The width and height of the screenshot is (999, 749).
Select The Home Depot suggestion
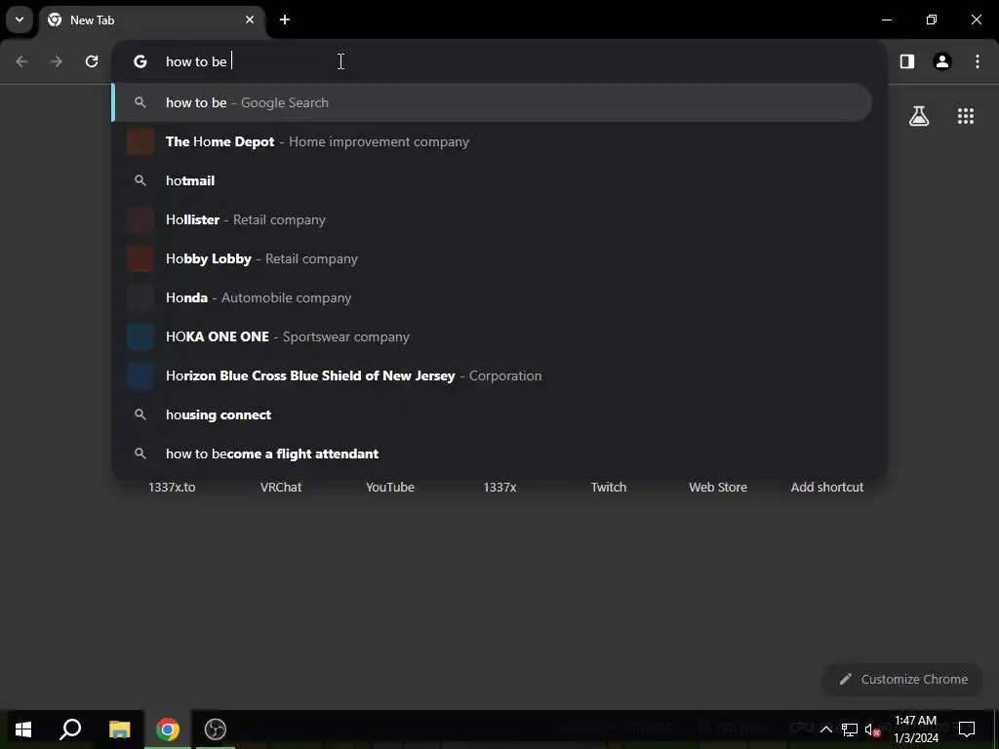tap(492, 141)
